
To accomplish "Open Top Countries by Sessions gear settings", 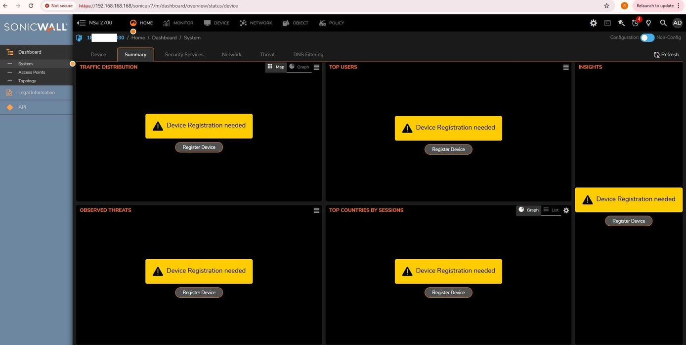I will [x=566, y=210].
